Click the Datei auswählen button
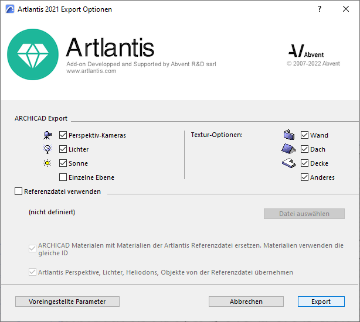 pos(304,214)
